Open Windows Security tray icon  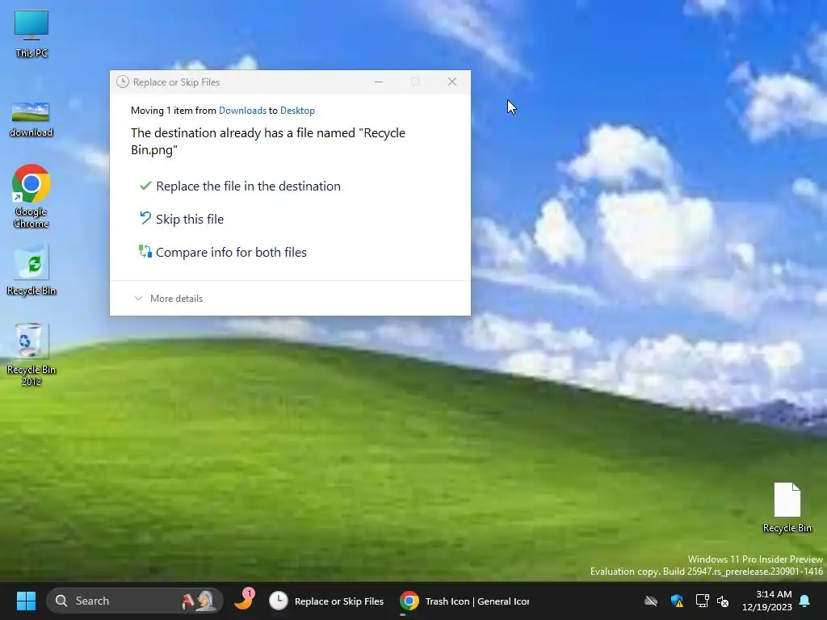tap(677, 601)
